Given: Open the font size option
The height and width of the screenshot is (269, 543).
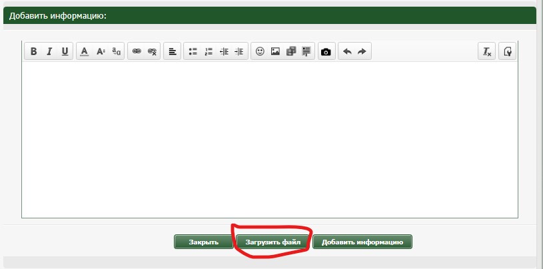Looking at the screenshot, I should [101, 51].
